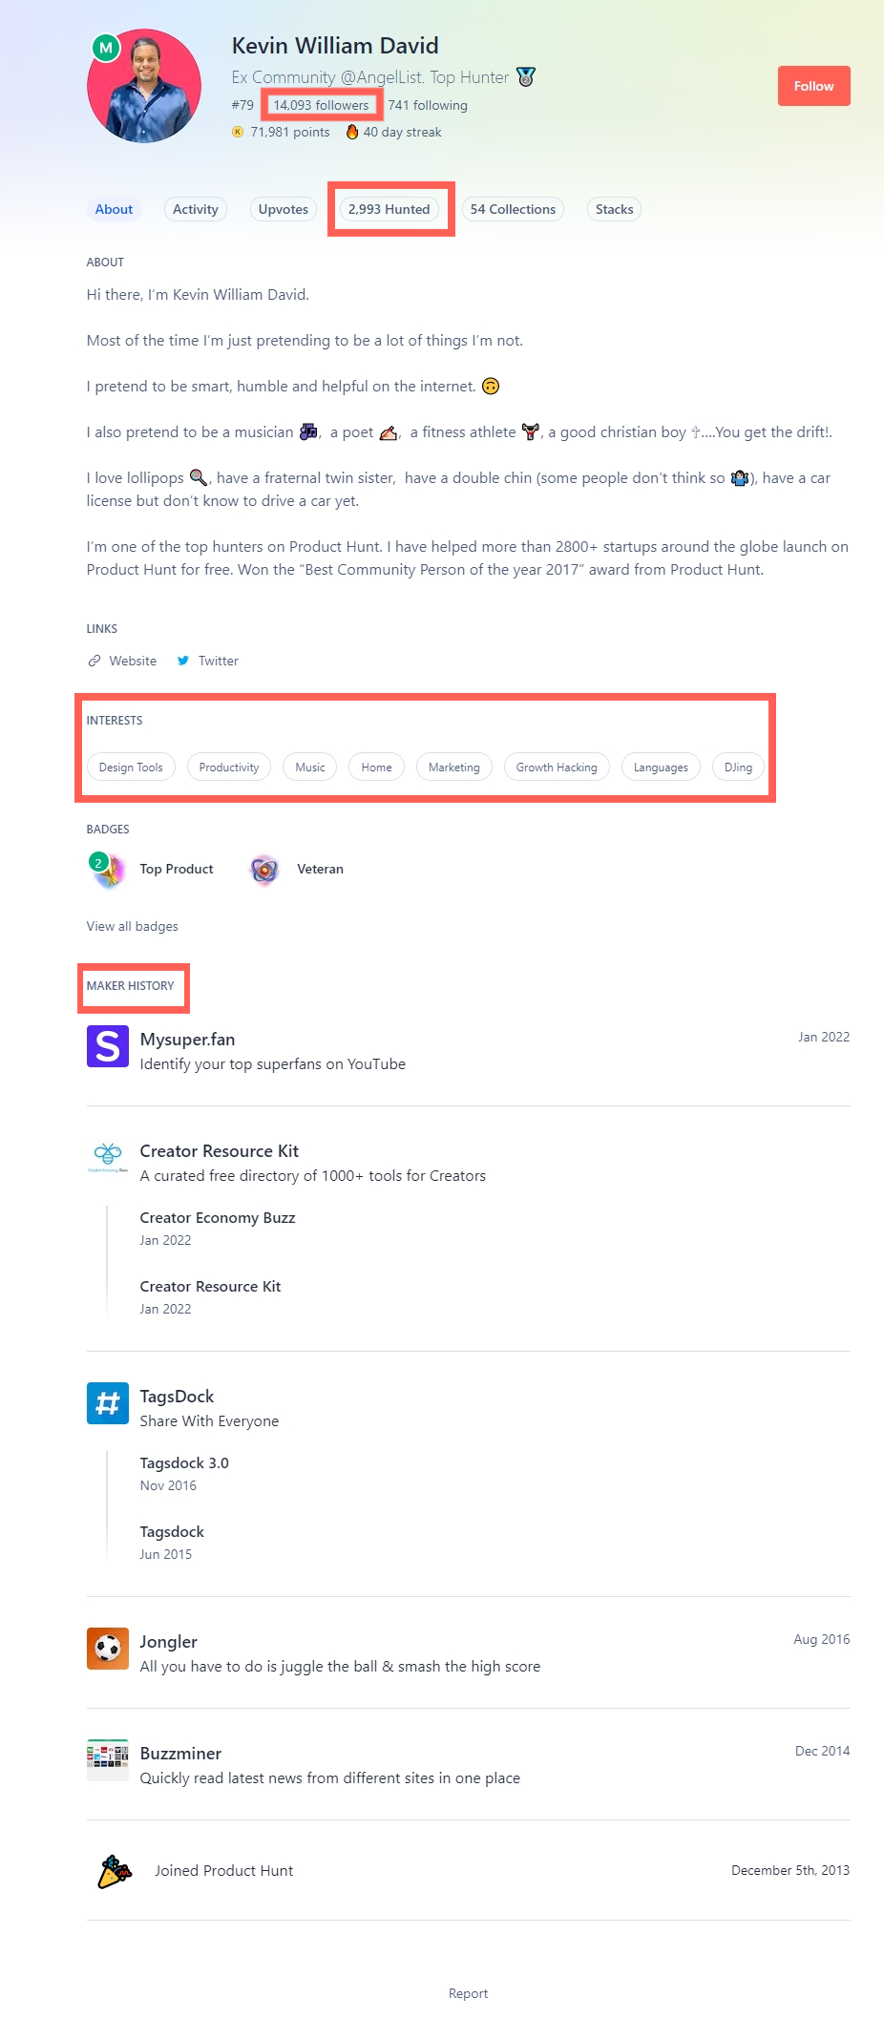Open the 2,993 Hunted tab
The image size is (884, 2019).
389,209
